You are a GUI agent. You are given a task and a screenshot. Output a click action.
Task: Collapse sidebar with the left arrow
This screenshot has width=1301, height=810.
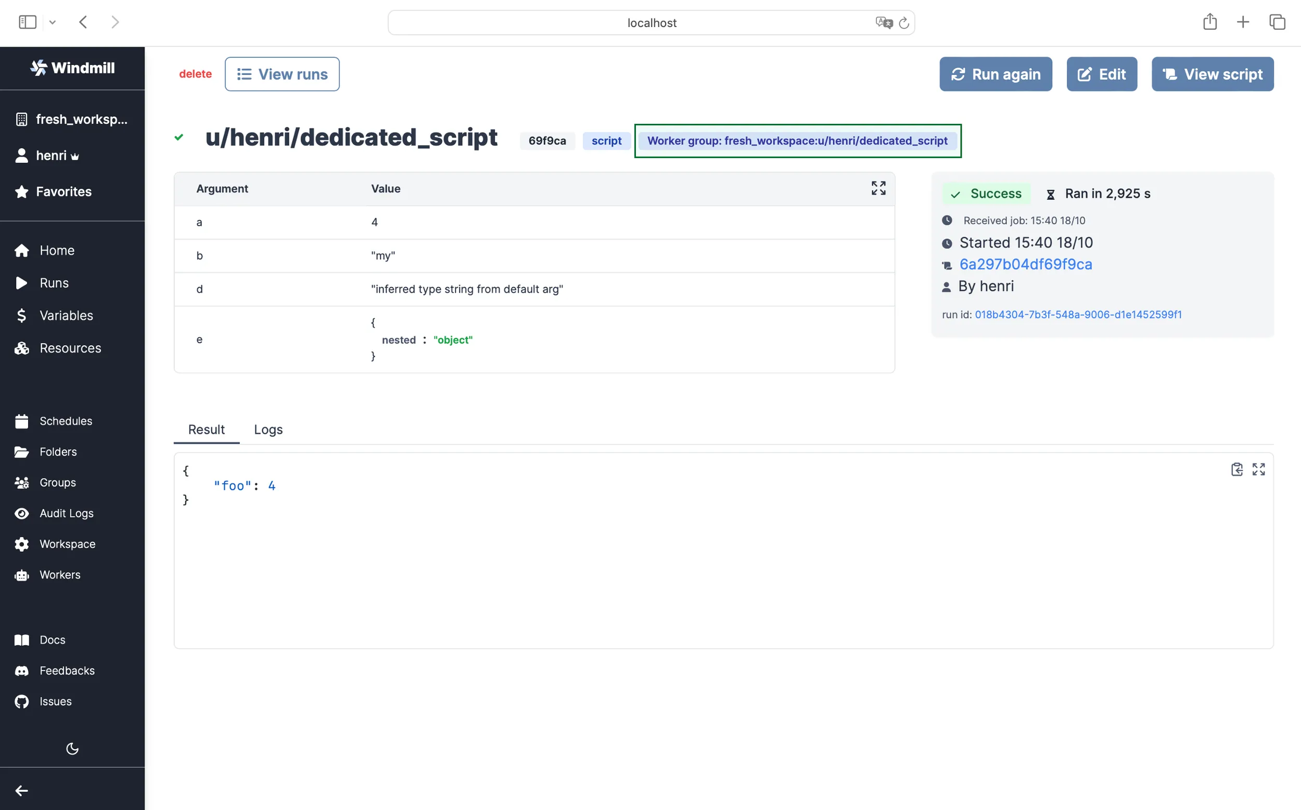coord(21,791)
